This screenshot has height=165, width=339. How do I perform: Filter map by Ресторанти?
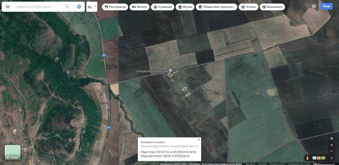pos(115,7)
